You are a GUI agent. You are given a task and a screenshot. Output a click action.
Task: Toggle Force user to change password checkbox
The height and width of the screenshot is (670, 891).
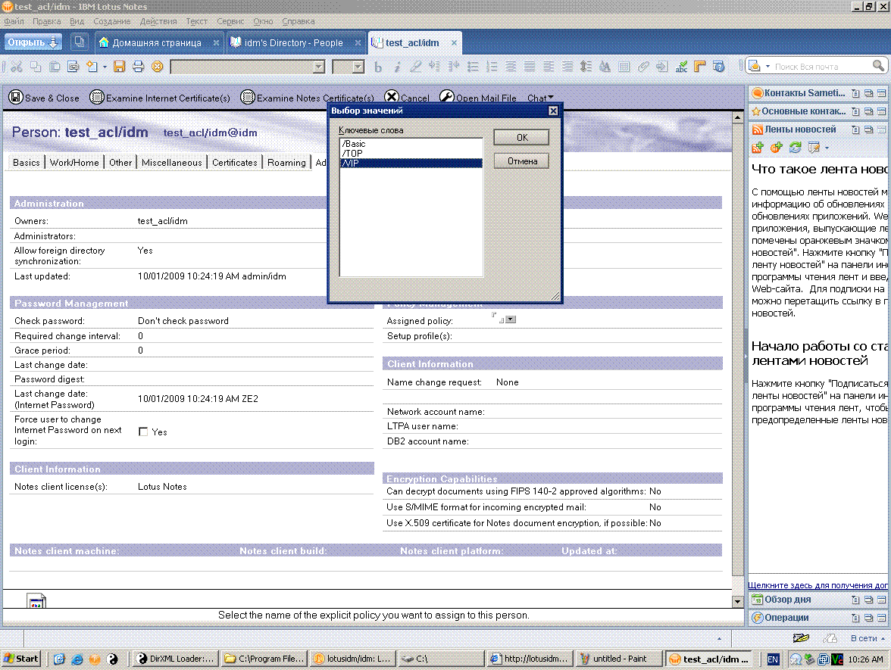click(143, 432)
